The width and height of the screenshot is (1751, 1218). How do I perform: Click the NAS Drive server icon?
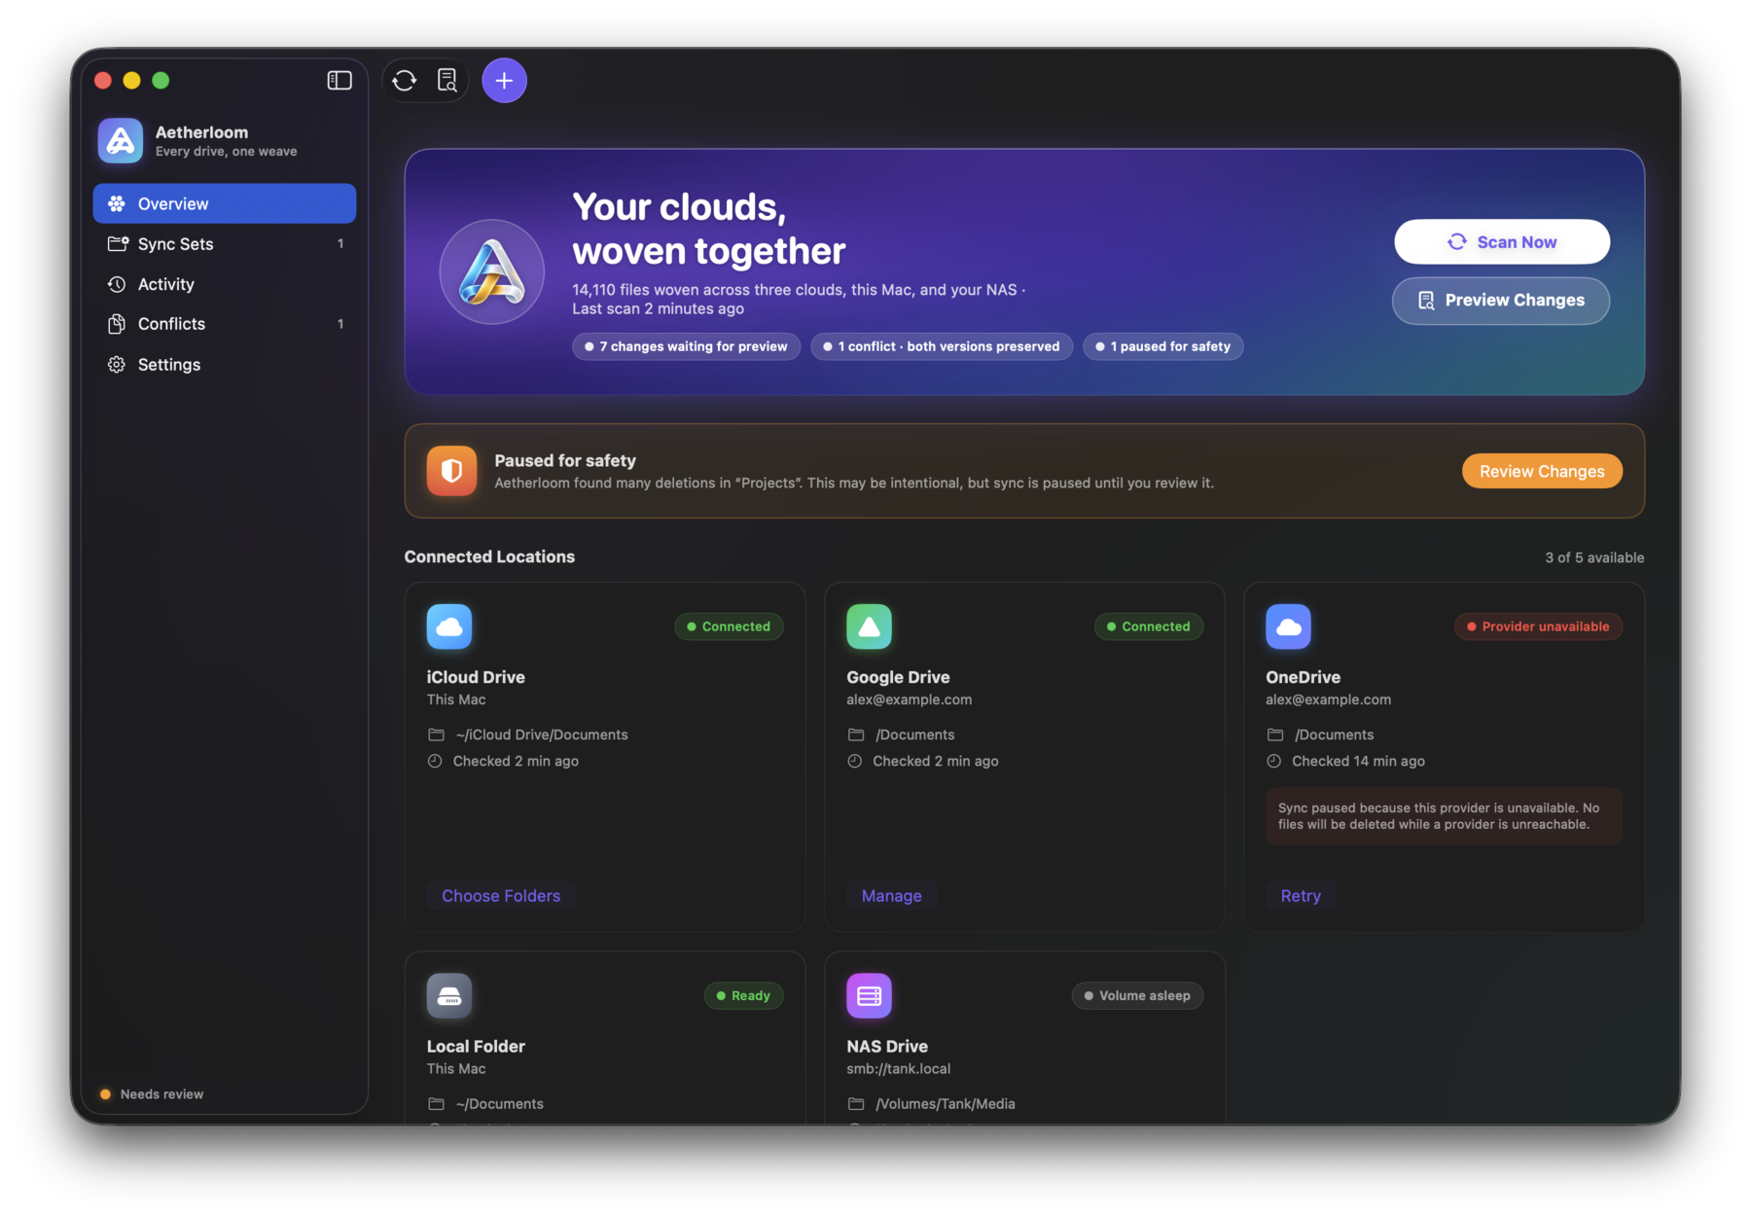pyautogui.click(x=869, y=995)
